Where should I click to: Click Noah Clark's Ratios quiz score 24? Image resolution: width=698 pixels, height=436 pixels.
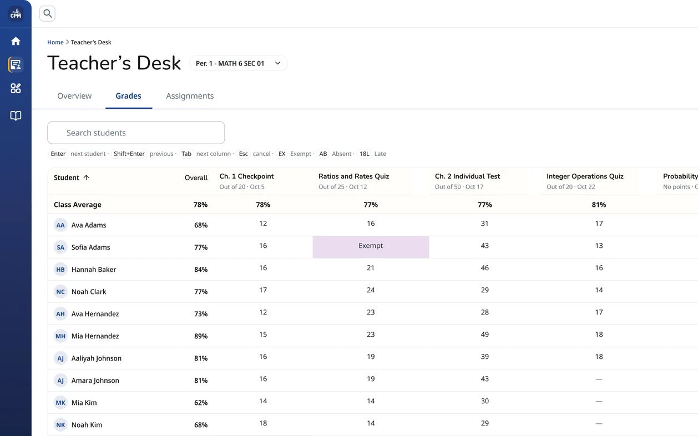coord(371,290)
